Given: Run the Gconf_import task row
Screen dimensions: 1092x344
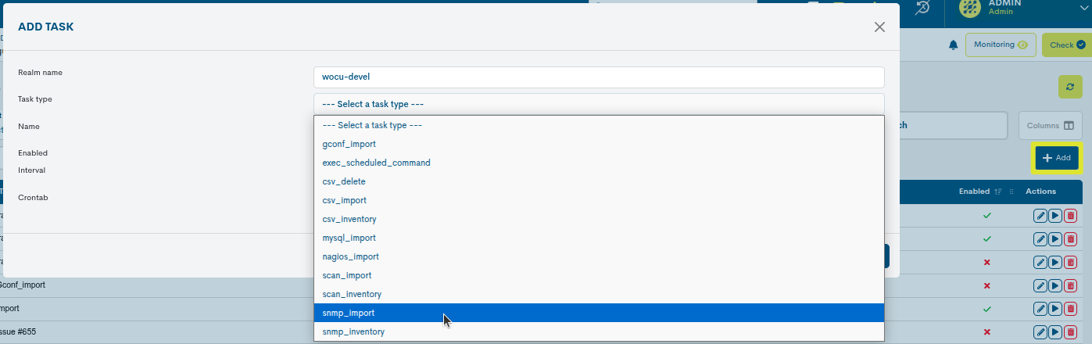Looking at the screenshot, I should 1055,285.
